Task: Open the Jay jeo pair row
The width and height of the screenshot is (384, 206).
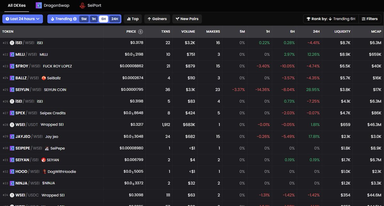Action: click(x=192, y=137)
